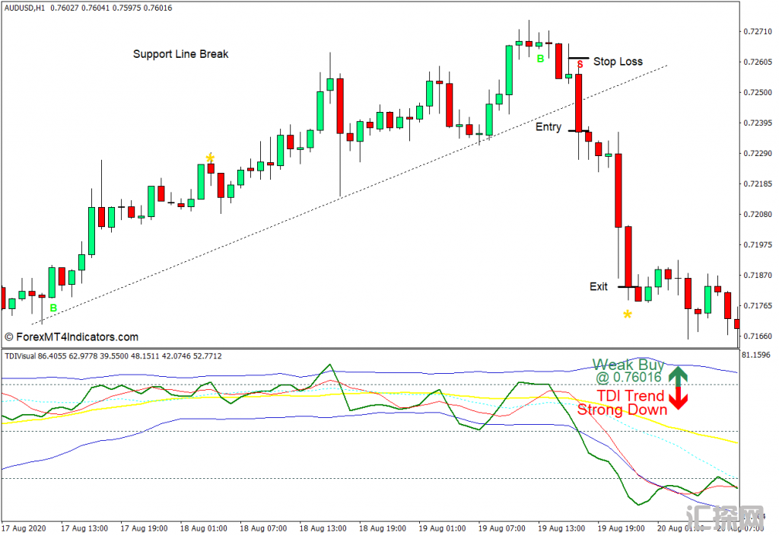Select the green B marker at bottom left

click(x=53, y=308)
